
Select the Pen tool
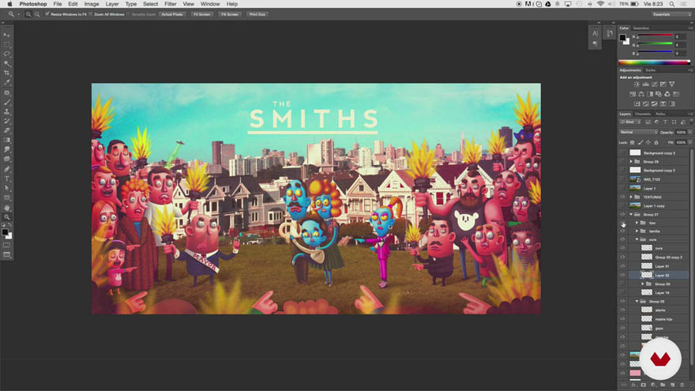pyautogui.click(x=6, y=169)
